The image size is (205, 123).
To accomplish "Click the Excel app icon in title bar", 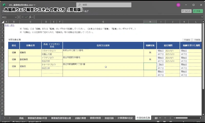I will [4, 5].
